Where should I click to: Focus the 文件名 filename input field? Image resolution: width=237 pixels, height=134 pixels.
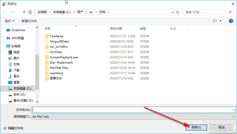pos(133,110)
